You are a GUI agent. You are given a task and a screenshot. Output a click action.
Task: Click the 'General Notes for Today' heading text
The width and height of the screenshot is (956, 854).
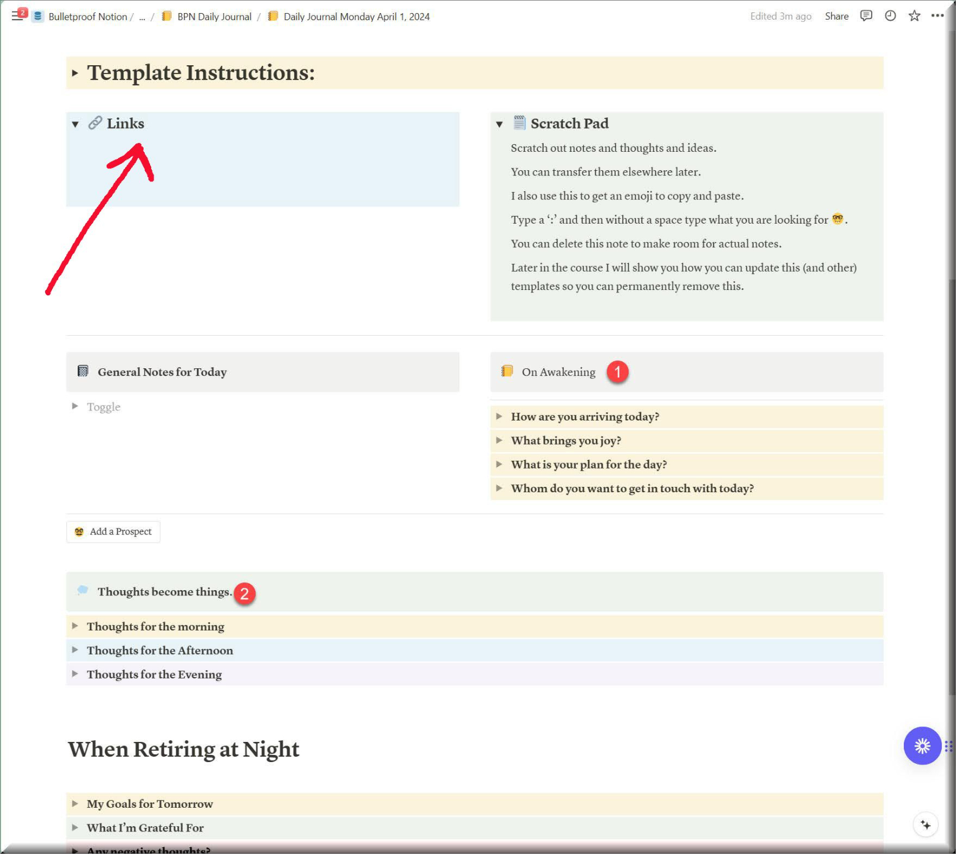coord(162,372)
